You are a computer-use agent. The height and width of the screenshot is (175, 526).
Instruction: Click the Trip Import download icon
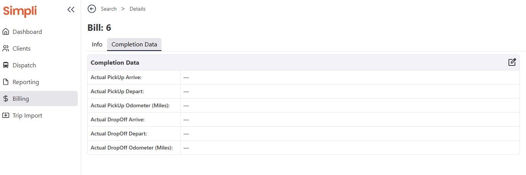tap(6, 116)
